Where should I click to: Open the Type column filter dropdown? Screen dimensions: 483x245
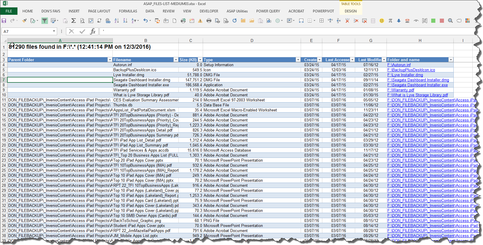(x=298, y=60)
